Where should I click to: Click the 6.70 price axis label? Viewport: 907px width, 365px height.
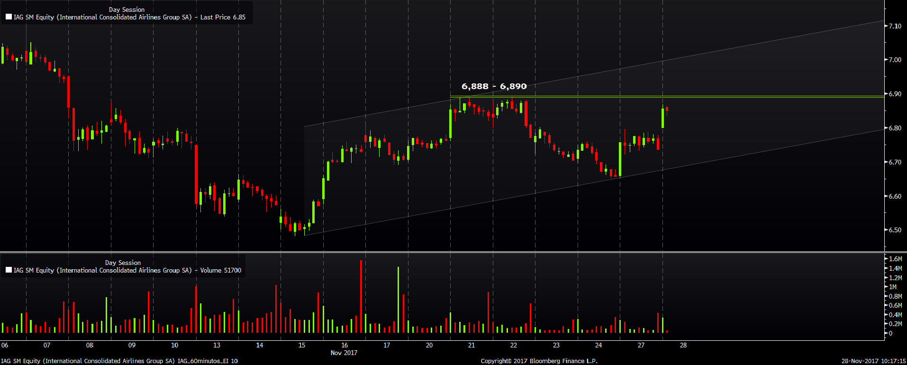point(895,162)
